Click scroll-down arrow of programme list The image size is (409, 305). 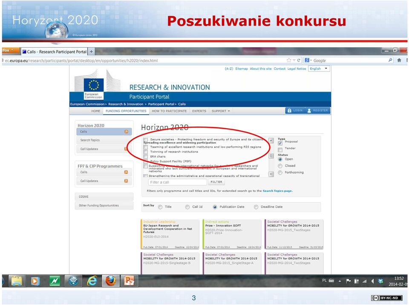pos(271,174)
